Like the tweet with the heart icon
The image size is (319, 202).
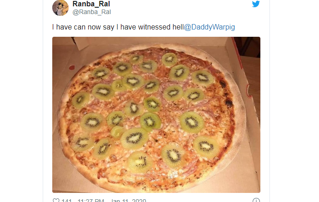click(x=56, y=200)
